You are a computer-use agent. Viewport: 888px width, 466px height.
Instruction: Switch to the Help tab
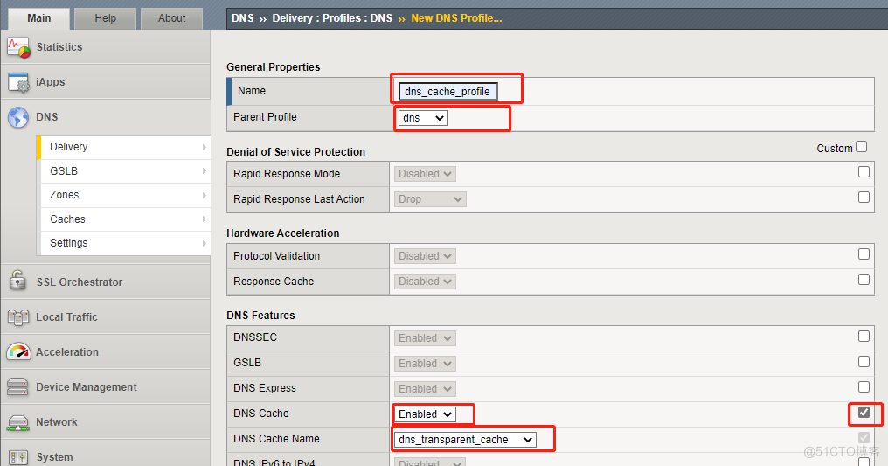(105, 18)
